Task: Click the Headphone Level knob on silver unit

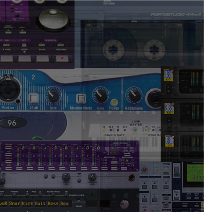Action: (92, 177)
